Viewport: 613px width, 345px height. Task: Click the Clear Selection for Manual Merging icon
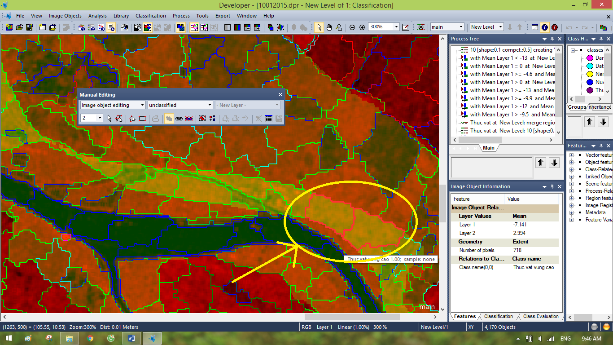(188, 119)
